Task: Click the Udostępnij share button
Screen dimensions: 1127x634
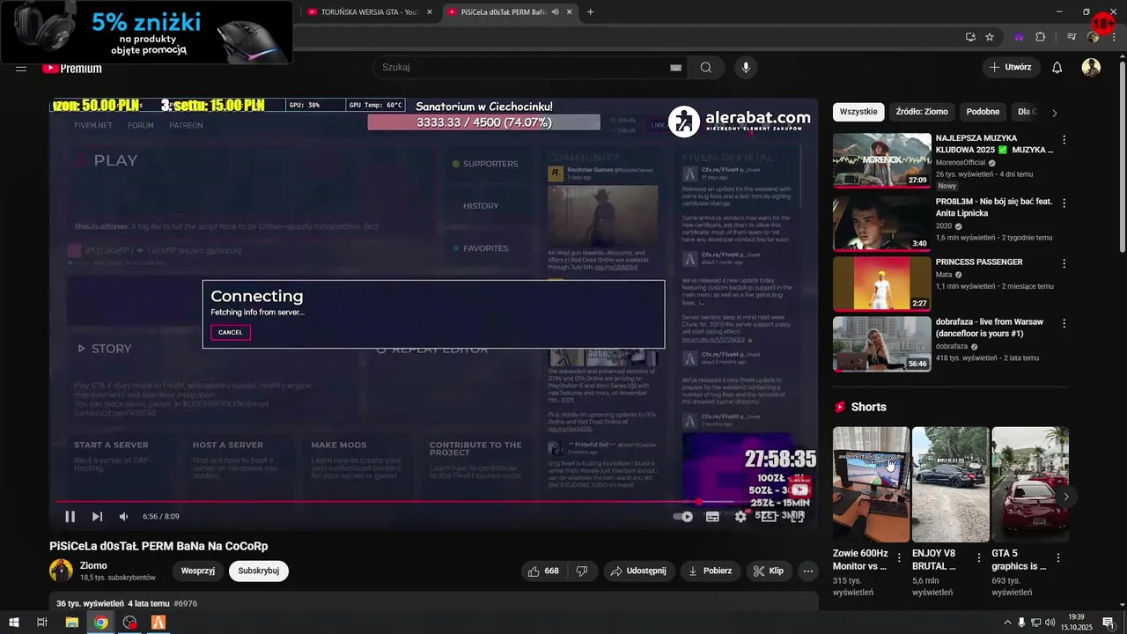Action: tap(638, 571)
